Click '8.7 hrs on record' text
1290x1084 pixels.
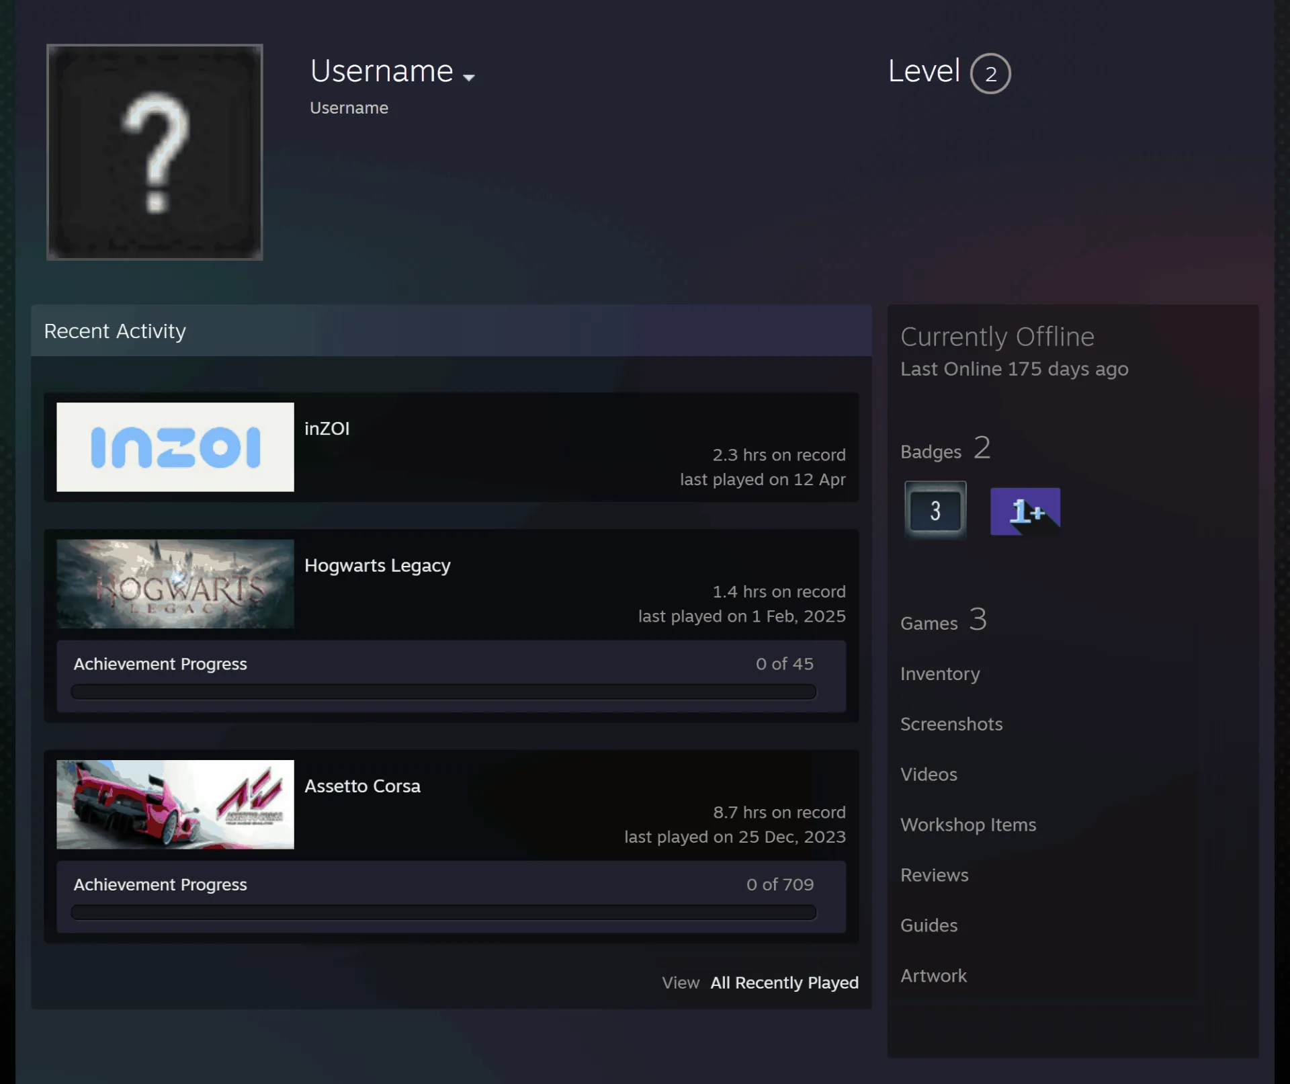[779, 812]
